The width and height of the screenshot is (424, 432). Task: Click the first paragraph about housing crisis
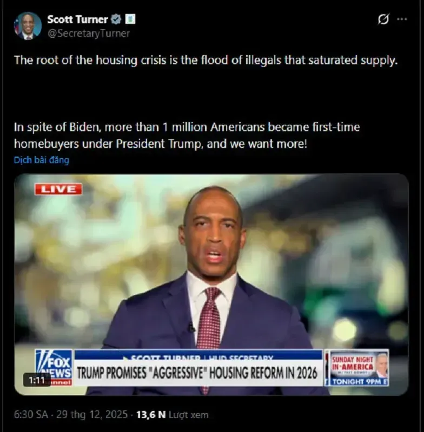[x=206, y=60]
